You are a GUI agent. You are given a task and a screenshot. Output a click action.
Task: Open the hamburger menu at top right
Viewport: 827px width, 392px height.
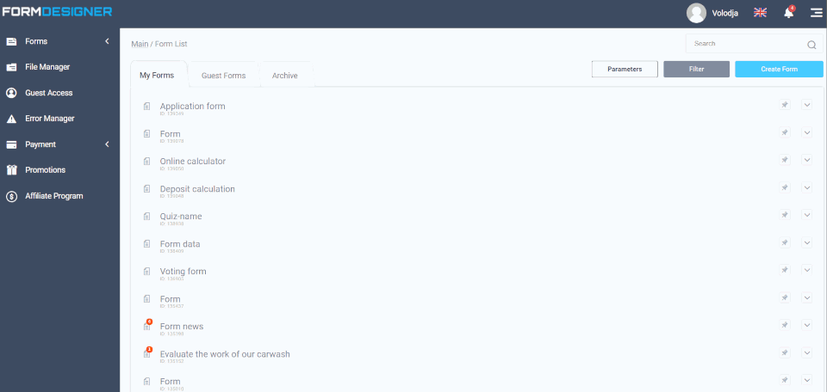(816, 13)
